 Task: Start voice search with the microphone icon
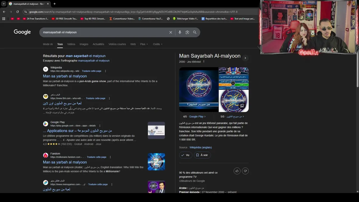[180, 32]
